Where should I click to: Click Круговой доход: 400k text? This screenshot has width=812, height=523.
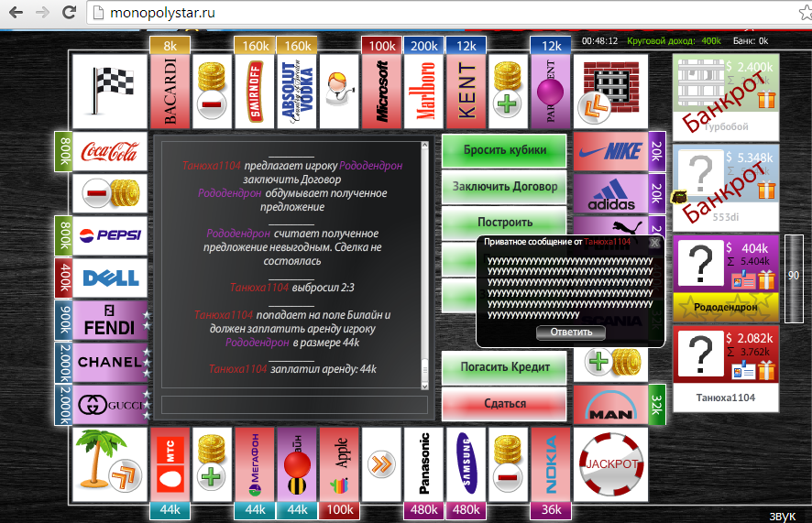(674, 41)
